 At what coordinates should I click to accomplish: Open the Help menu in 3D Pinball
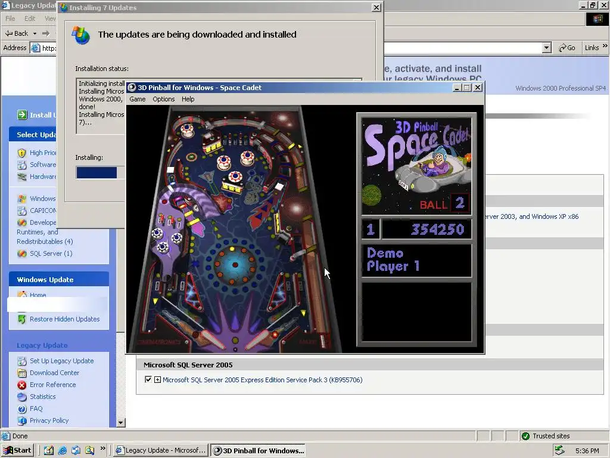click(x=188, y=100)
